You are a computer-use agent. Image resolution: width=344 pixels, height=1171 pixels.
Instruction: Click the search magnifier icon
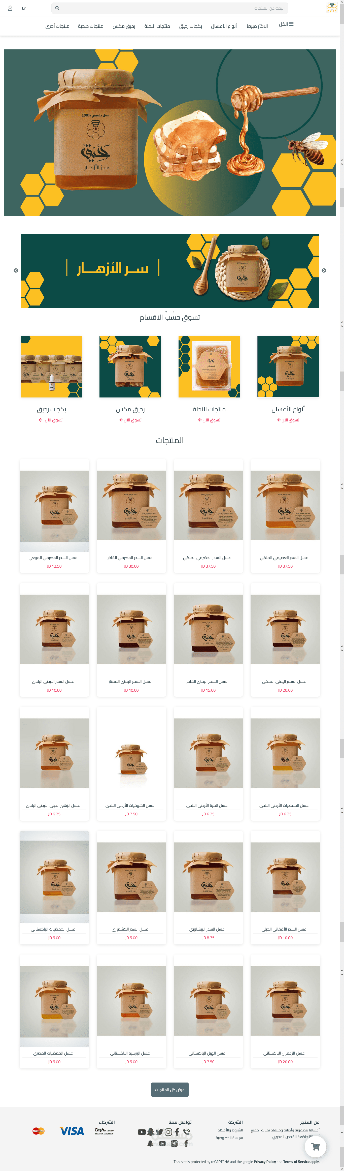[x=57, y=8]
